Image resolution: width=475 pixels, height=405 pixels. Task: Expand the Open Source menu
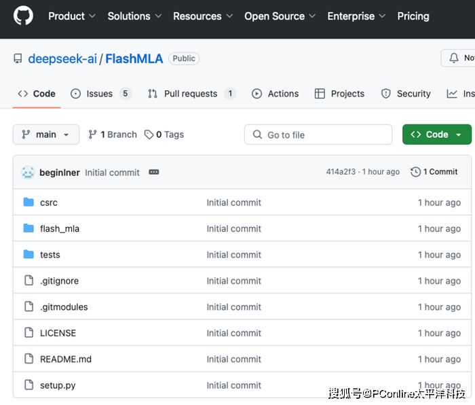click(x=280, y=16)
